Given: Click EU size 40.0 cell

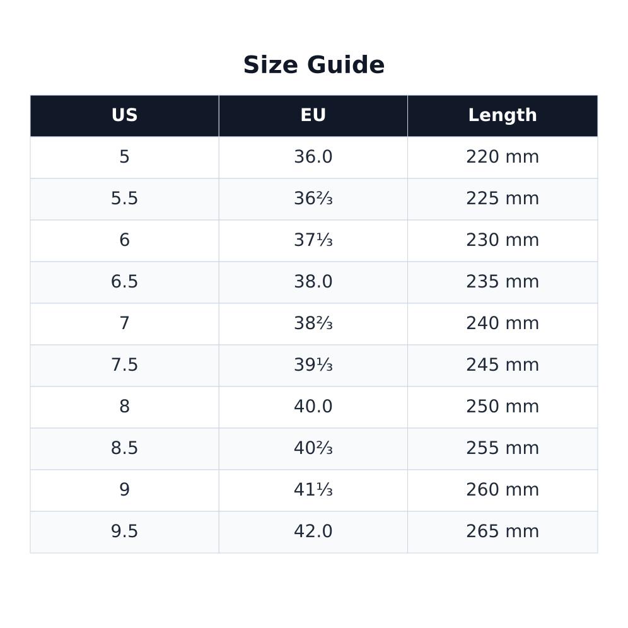Looking at the screenshot, I should tap(313, 407).
